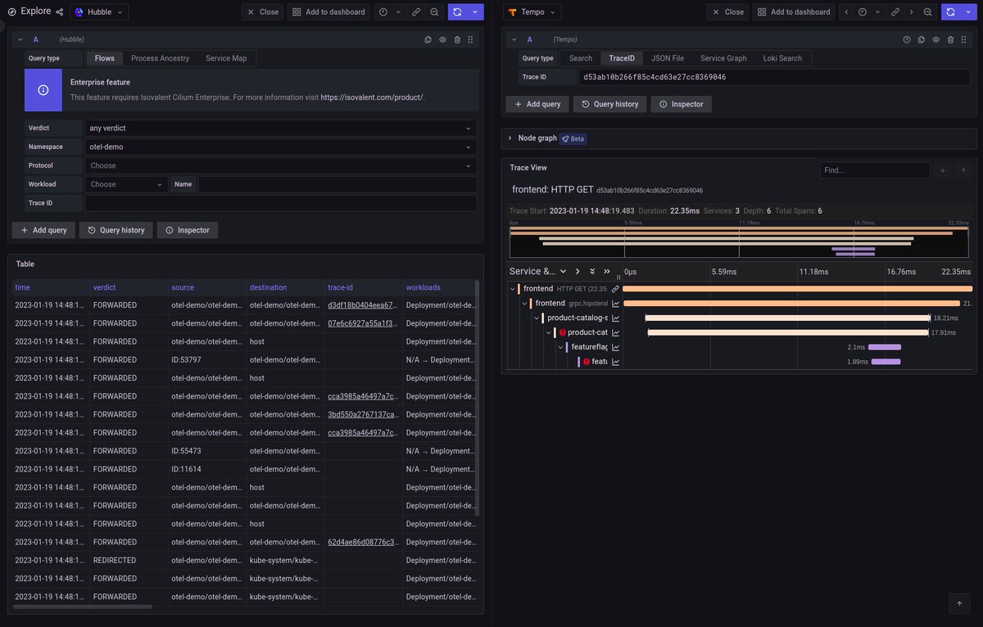Open the Tempo data source picker
The width and height of the screenshot is (983, 627).
pyautogui.click(x=532, y=11)
